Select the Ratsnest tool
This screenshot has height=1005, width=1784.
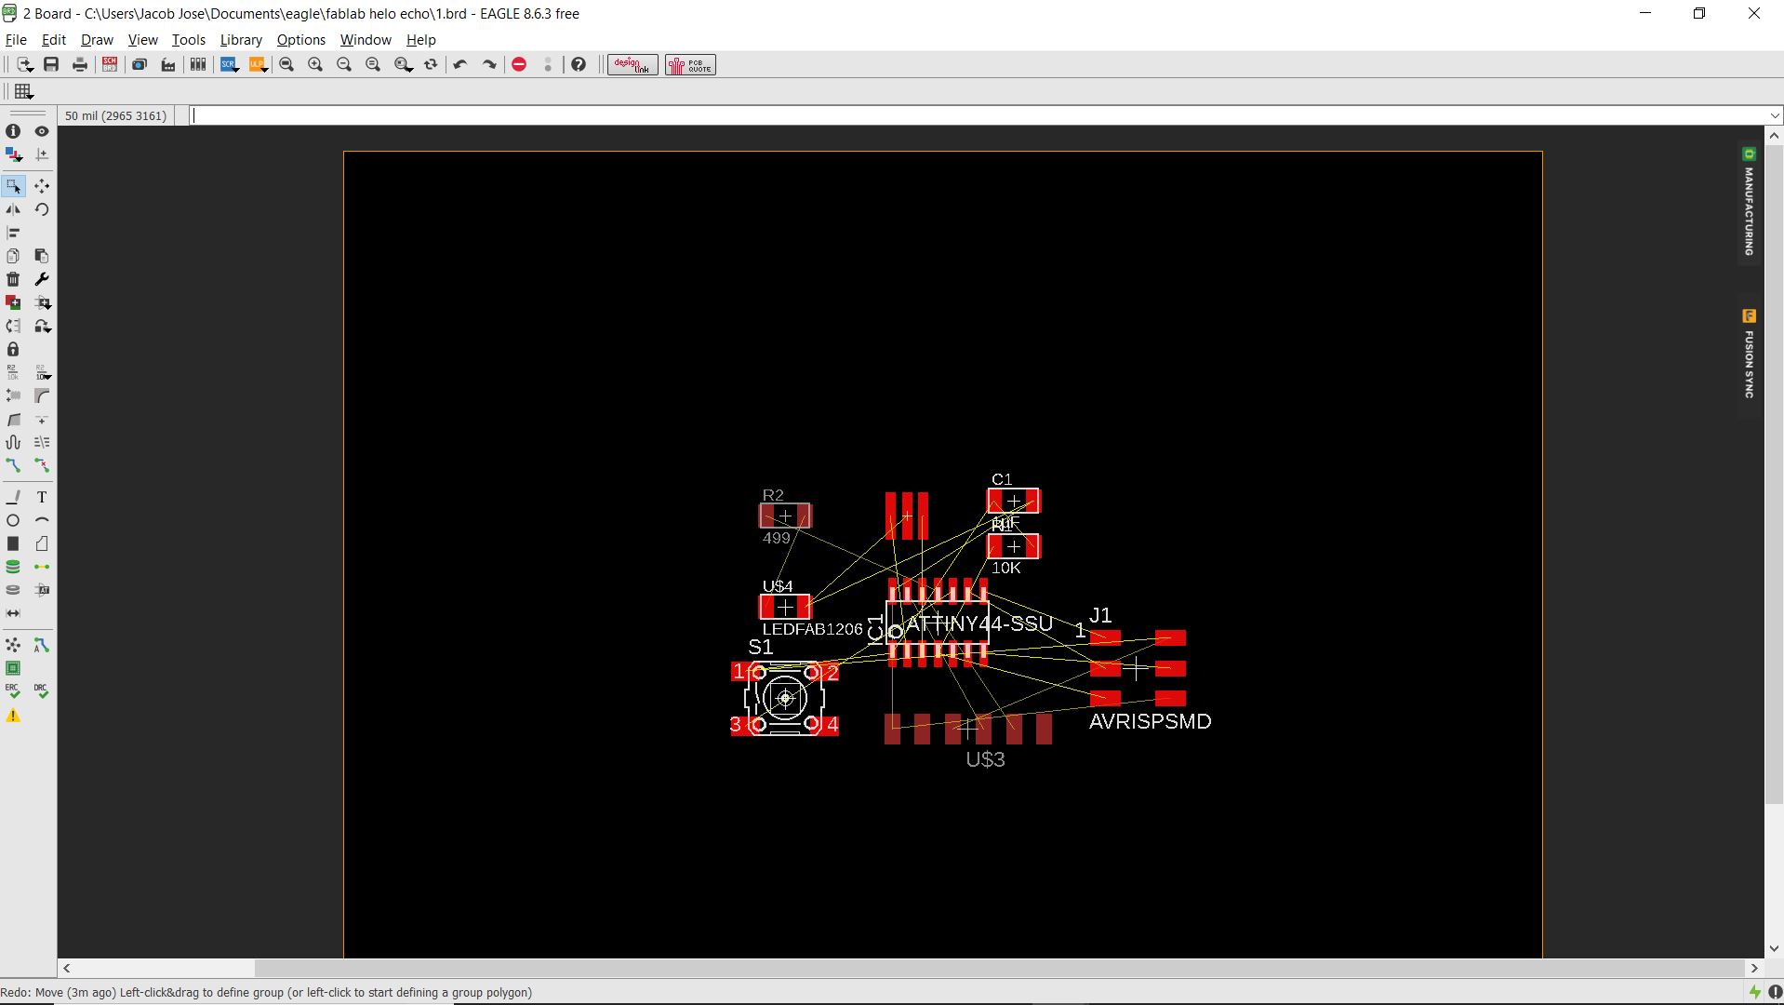[13, 645]
